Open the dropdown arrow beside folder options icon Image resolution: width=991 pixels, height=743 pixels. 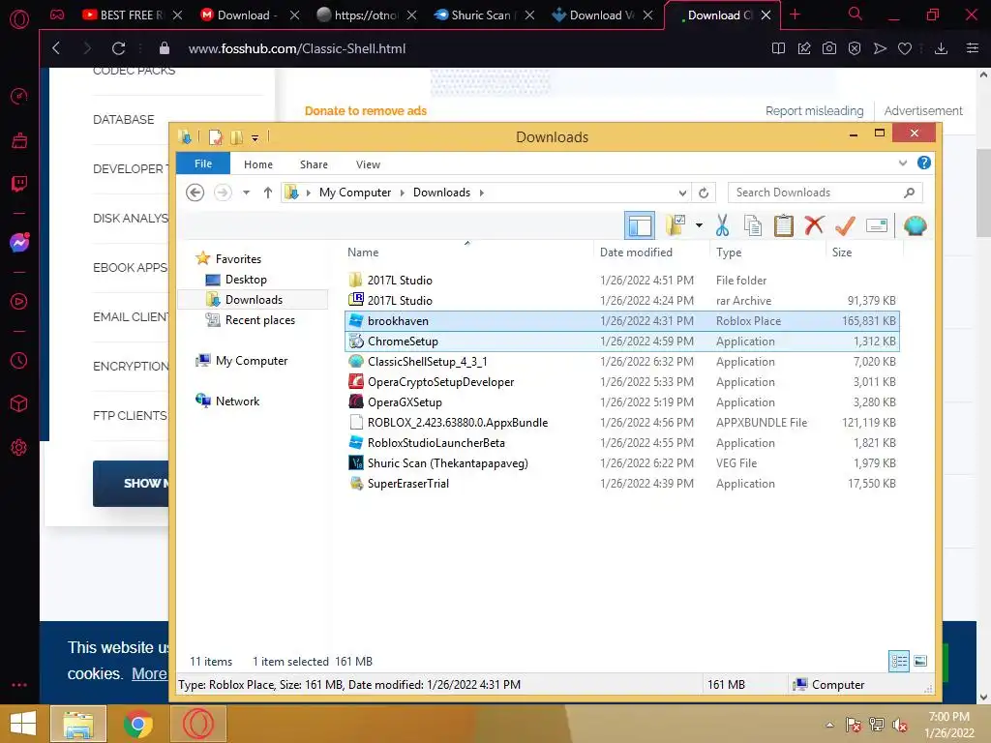[x=699, y=225]
